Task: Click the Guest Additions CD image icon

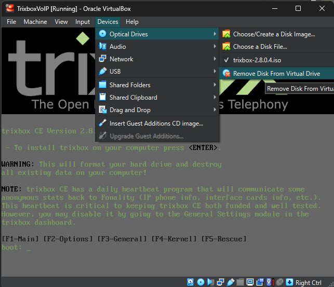Action: pos(103,123)
